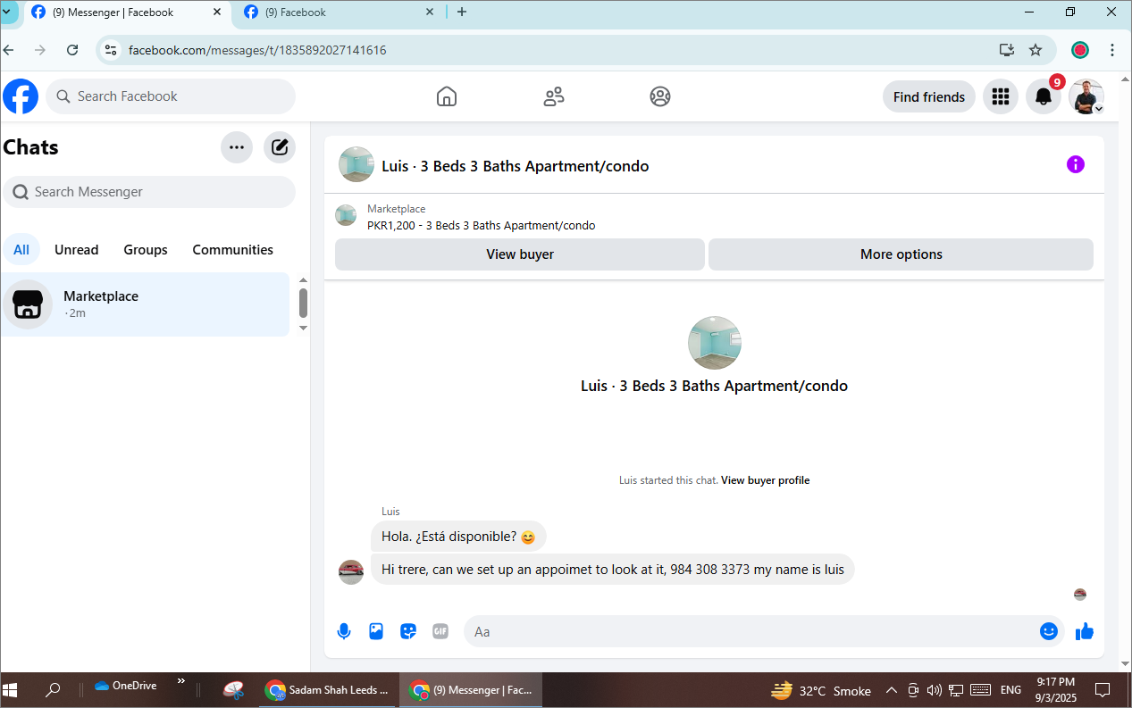Screen dimensions: 1132x708
Task: Send a thumbs-up like
Action: [x=1085, y=631]
